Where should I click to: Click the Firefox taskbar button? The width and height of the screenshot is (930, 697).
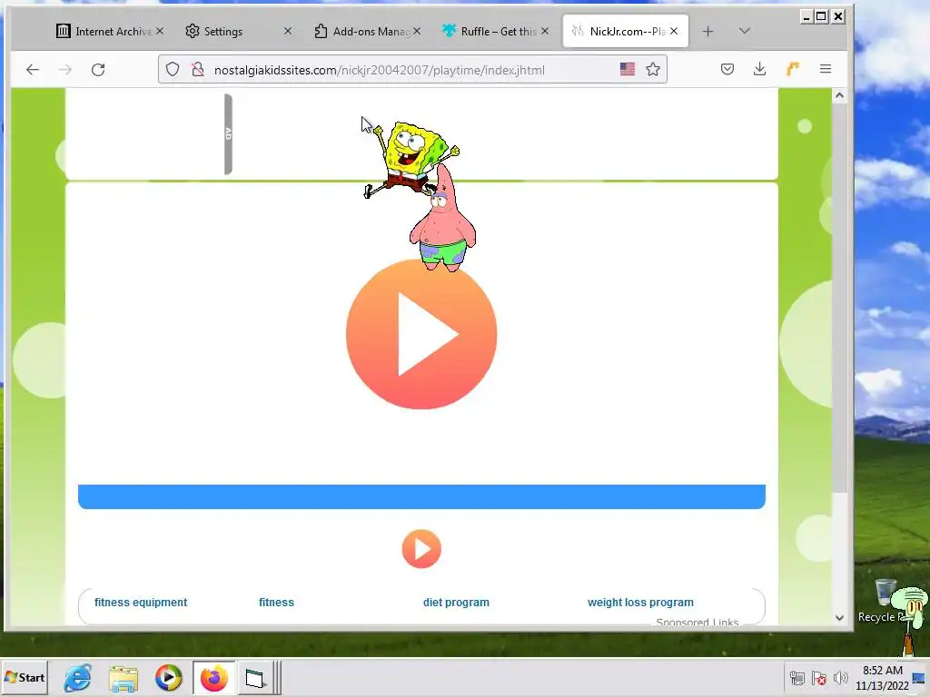pos(213,678)
